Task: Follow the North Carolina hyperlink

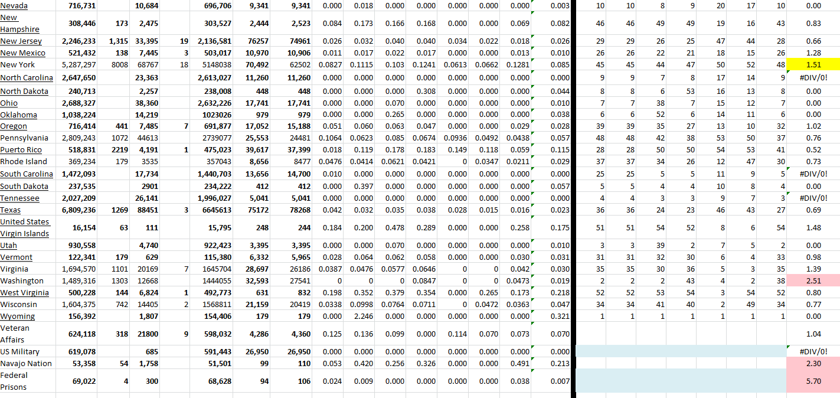Action: click(x=27, y=78)
